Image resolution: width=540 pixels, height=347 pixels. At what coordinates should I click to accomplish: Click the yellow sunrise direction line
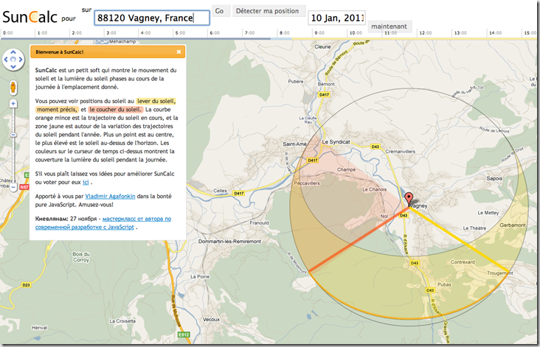(459, 239)
